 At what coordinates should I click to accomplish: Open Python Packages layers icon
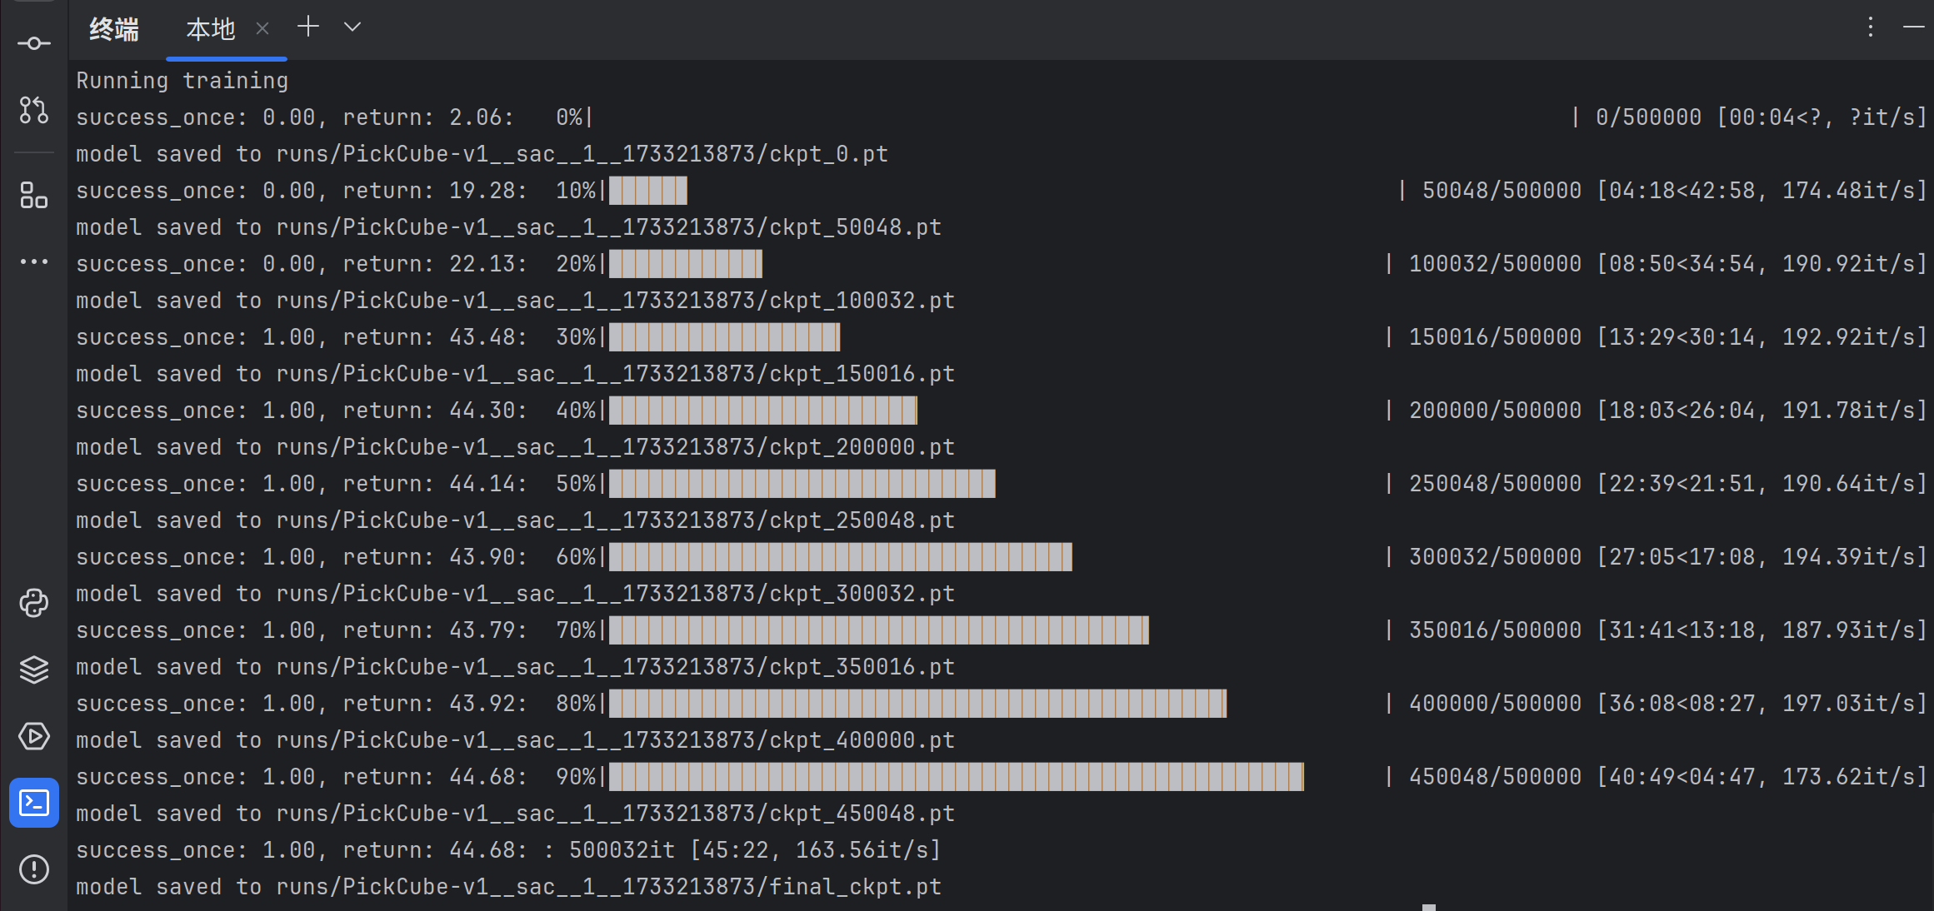click(x=33, y=670)
